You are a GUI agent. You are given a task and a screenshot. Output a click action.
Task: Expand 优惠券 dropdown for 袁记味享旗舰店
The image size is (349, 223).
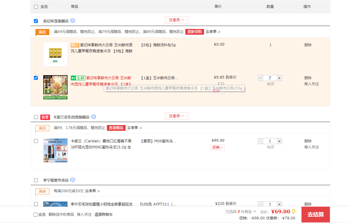pyautogui.click(x=177, y=20)
